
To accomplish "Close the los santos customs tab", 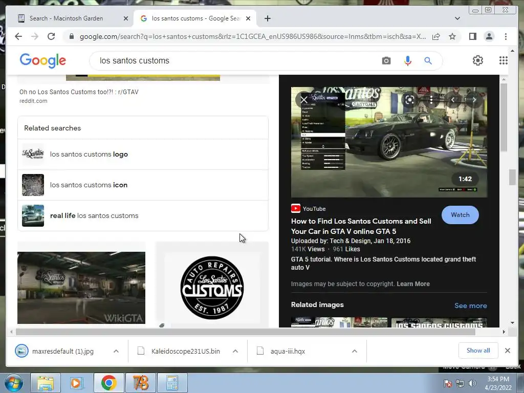I will coord(248,18).
